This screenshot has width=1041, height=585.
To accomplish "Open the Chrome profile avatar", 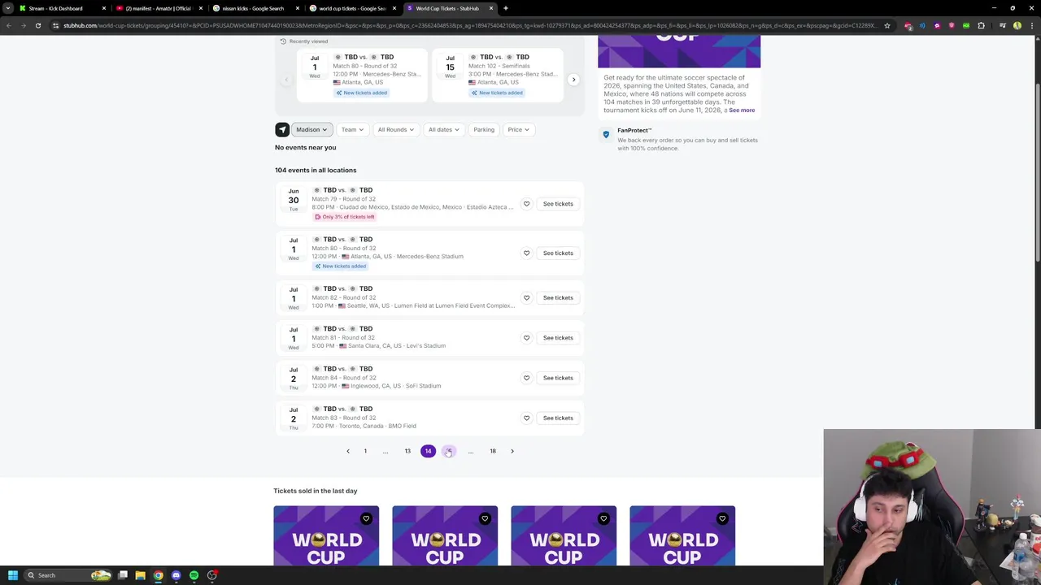I will click(1017, 25).
